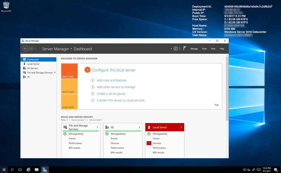Open the red Local Server tile header
The image size is (281, 173).
pos(165,127)
